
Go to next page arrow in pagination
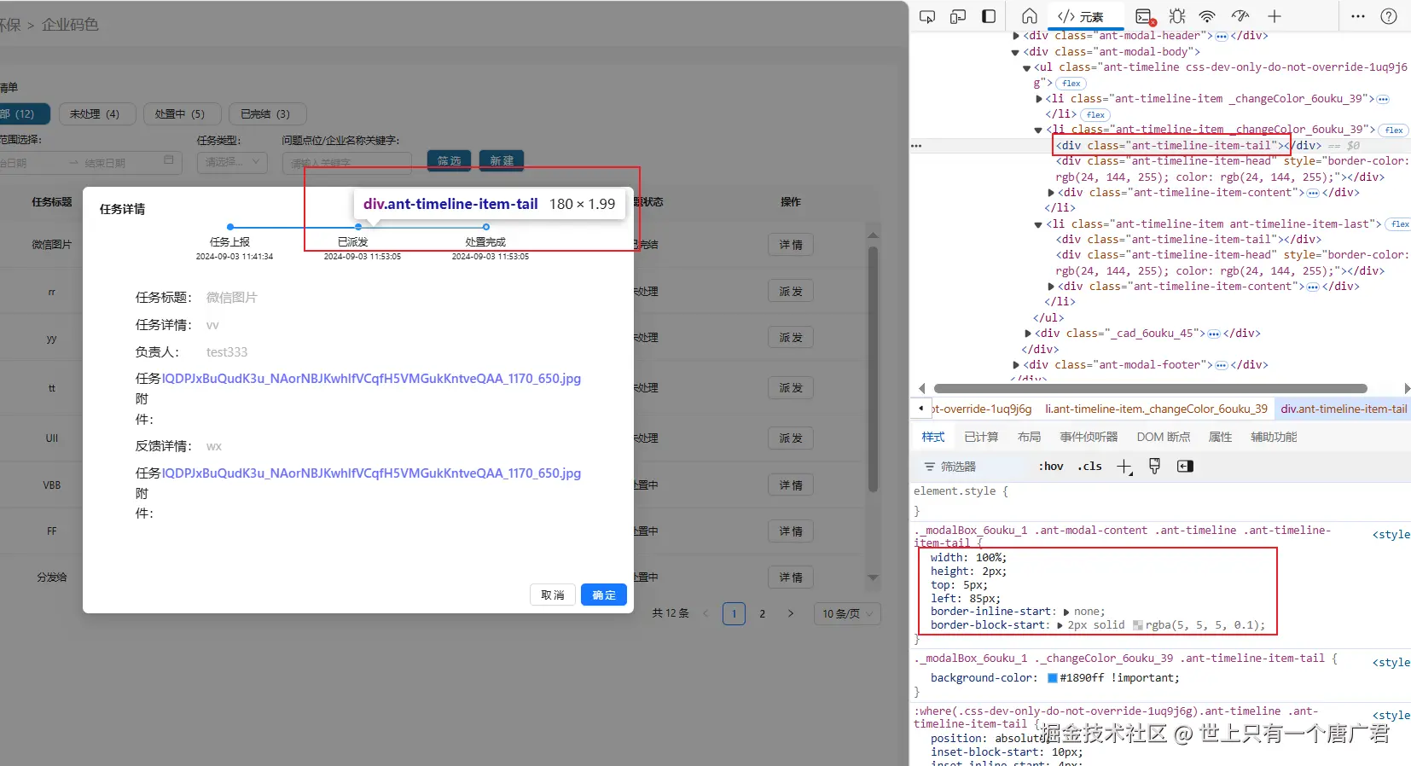791,613
